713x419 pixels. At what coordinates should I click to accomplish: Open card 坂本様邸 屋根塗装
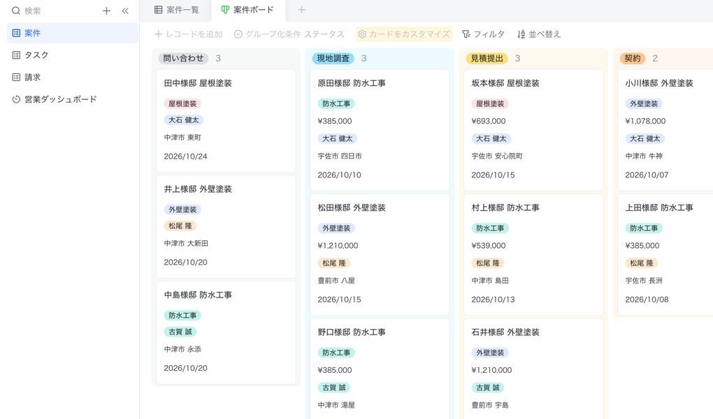[x=533, y=130]
